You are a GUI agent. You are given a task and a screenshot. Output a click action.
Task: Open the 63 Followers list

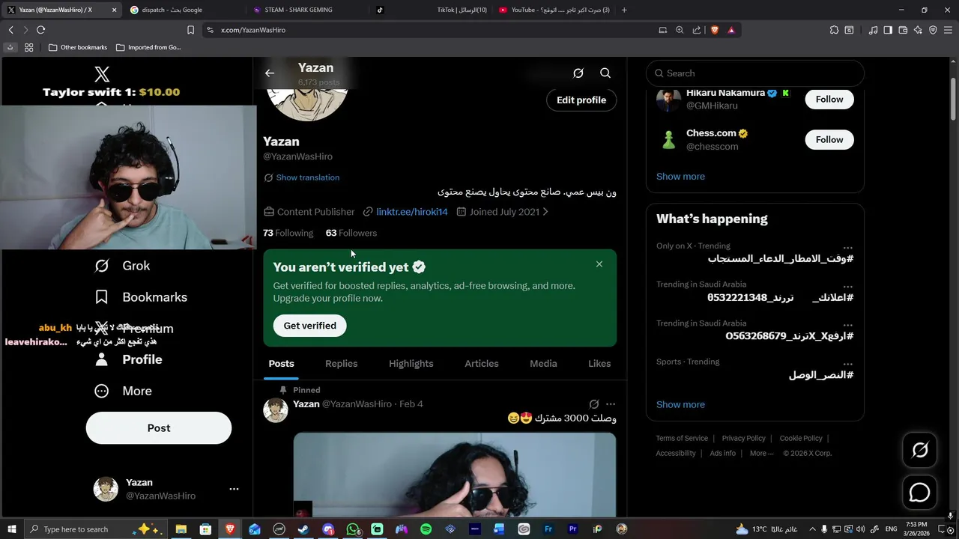[351, 233]
